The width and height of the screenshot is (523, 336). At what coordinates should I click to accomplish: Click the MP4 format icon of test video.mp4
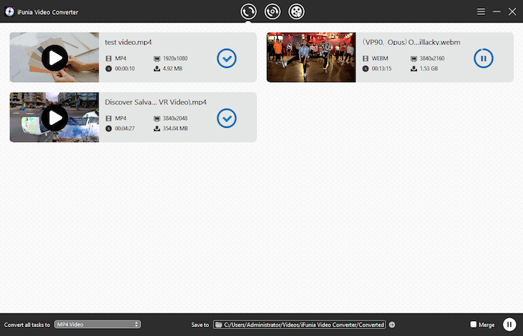point(108,58)
